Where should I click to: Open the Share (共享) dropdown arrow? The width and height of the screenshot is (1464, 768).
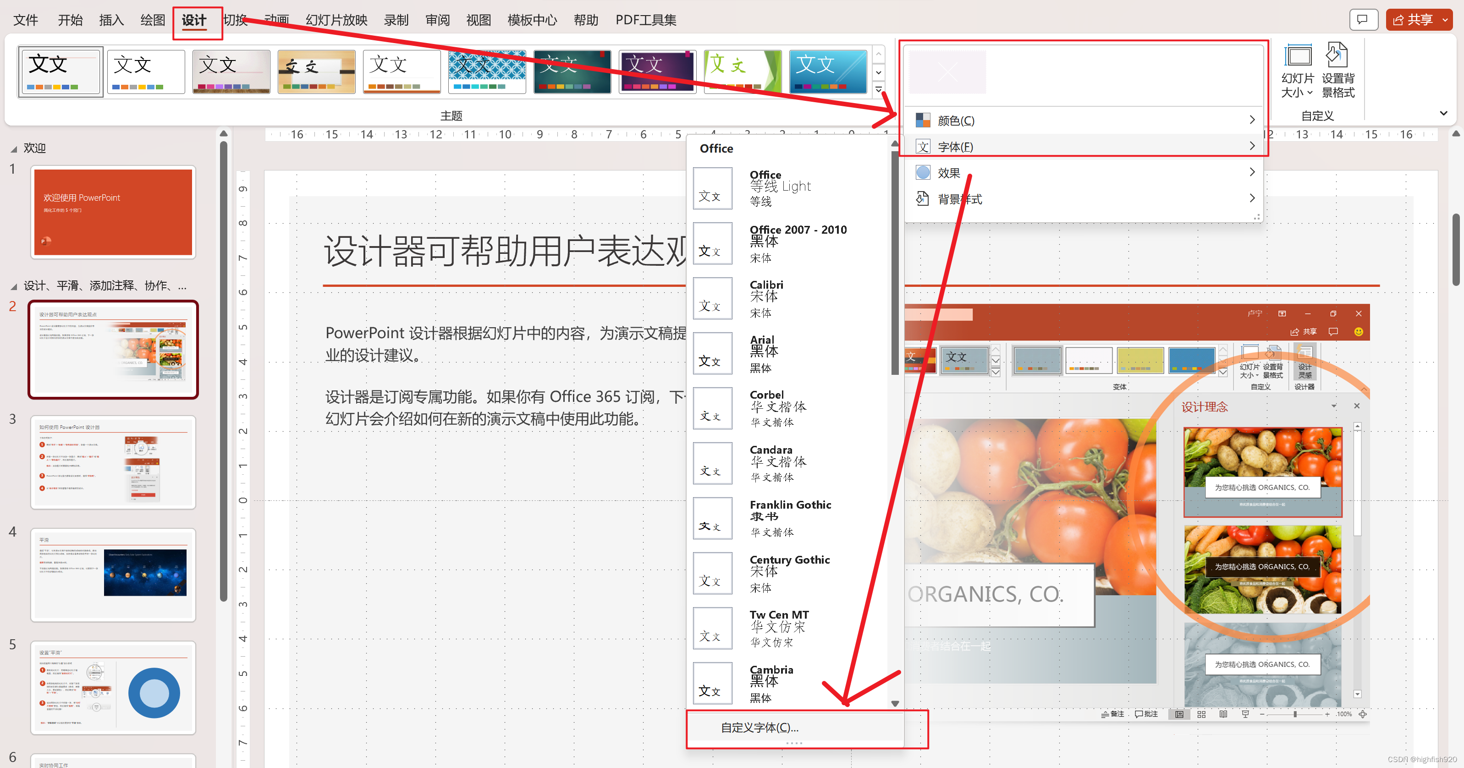pyautogui.click(x=1445, y=20)
